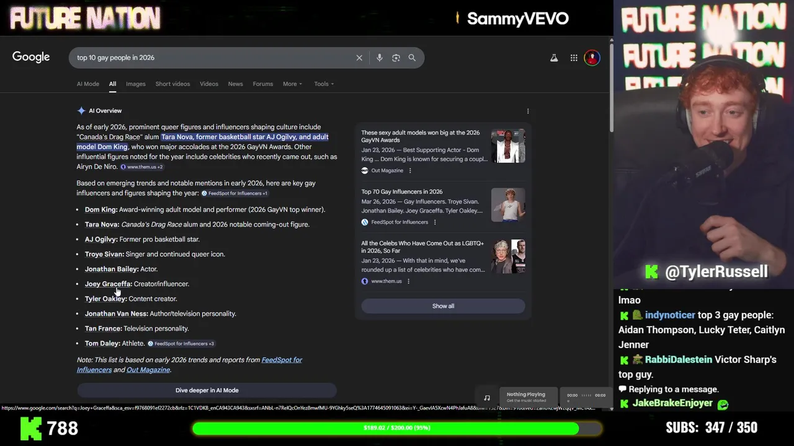Open Out Magazine note link
Viewport: 794px width, 446px height.
(148, 370)
